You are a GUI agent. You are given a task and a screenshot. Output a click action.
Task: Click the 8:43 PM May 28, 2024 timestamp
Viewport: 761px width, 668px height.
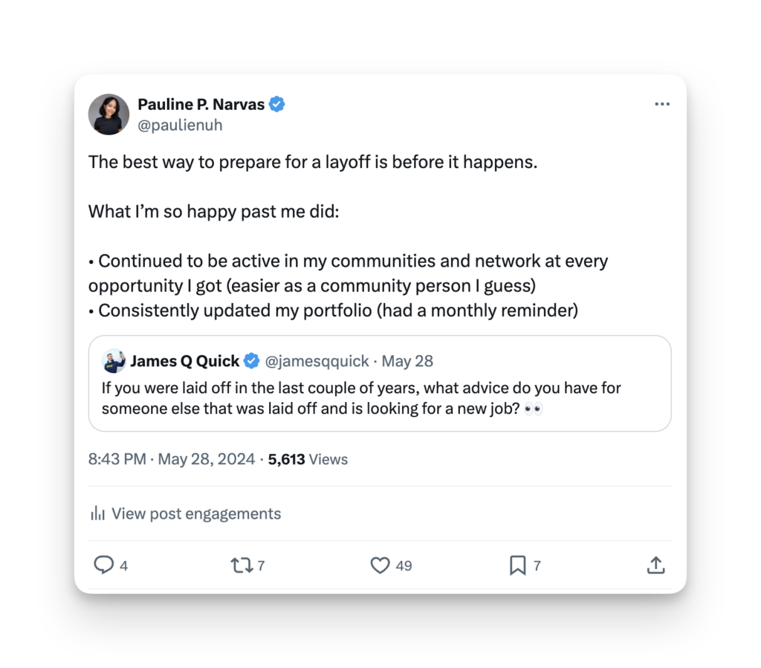[x=172, y=459]
